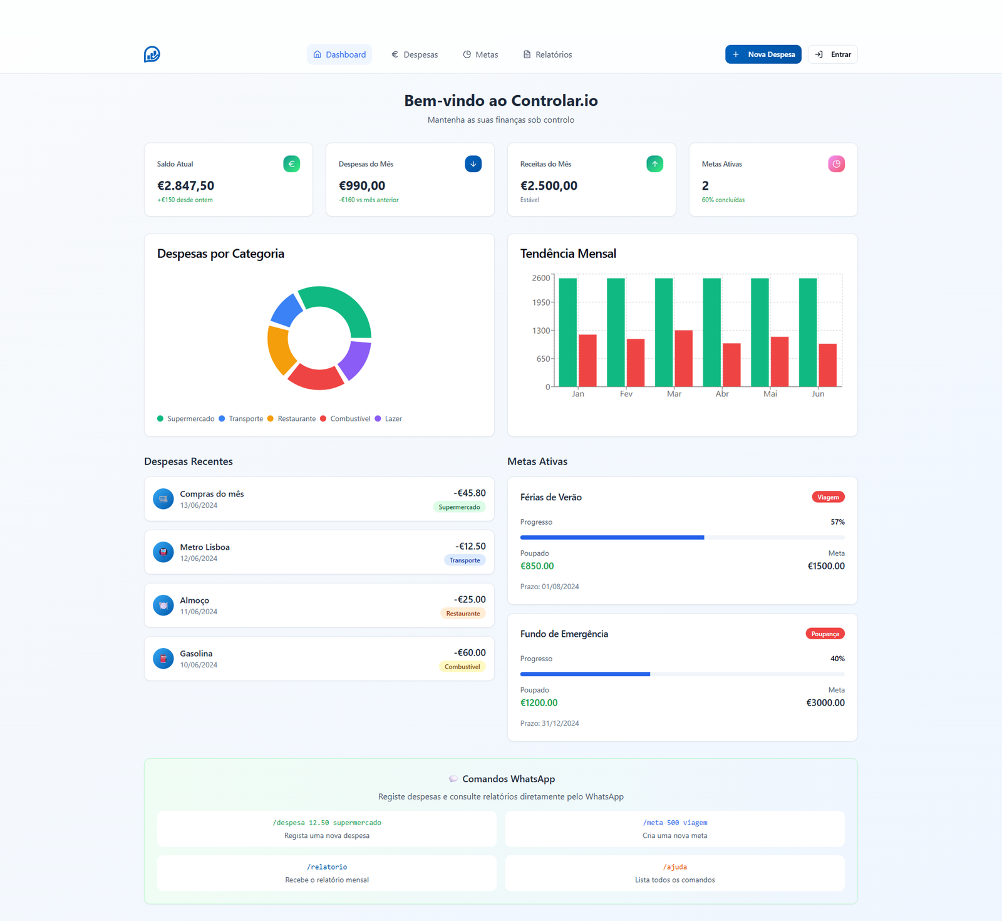Toggle Combustível in the chart legend
The image size is (1002, 921).
click(x=345, y=419)
